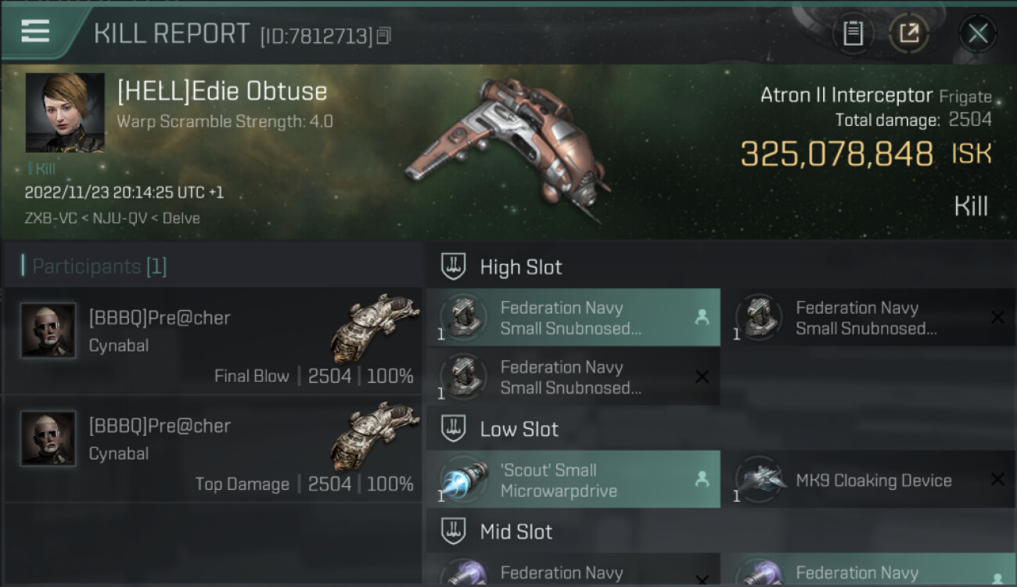Select the first highlighted Federation Navy Small Snubnosed item
This screenshot has width=1017, height=587.
click(573, 318)
